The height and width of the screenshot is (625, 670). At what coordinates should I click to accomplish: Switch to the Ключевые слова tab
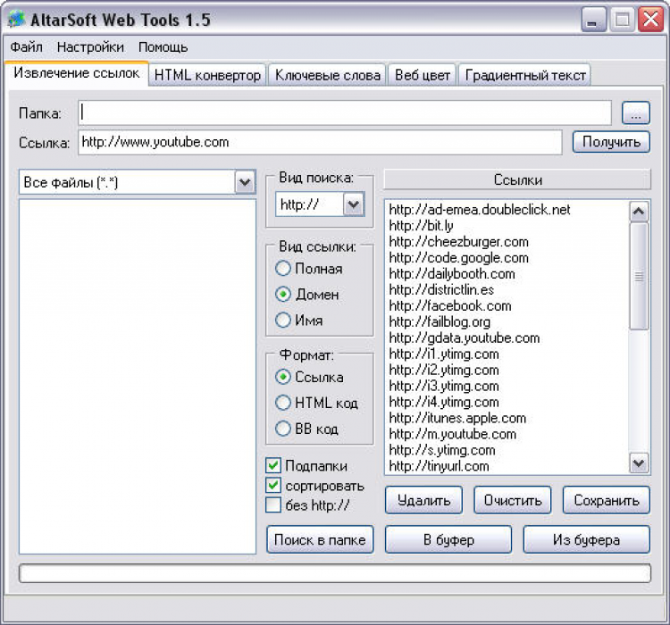click(327, 75)
